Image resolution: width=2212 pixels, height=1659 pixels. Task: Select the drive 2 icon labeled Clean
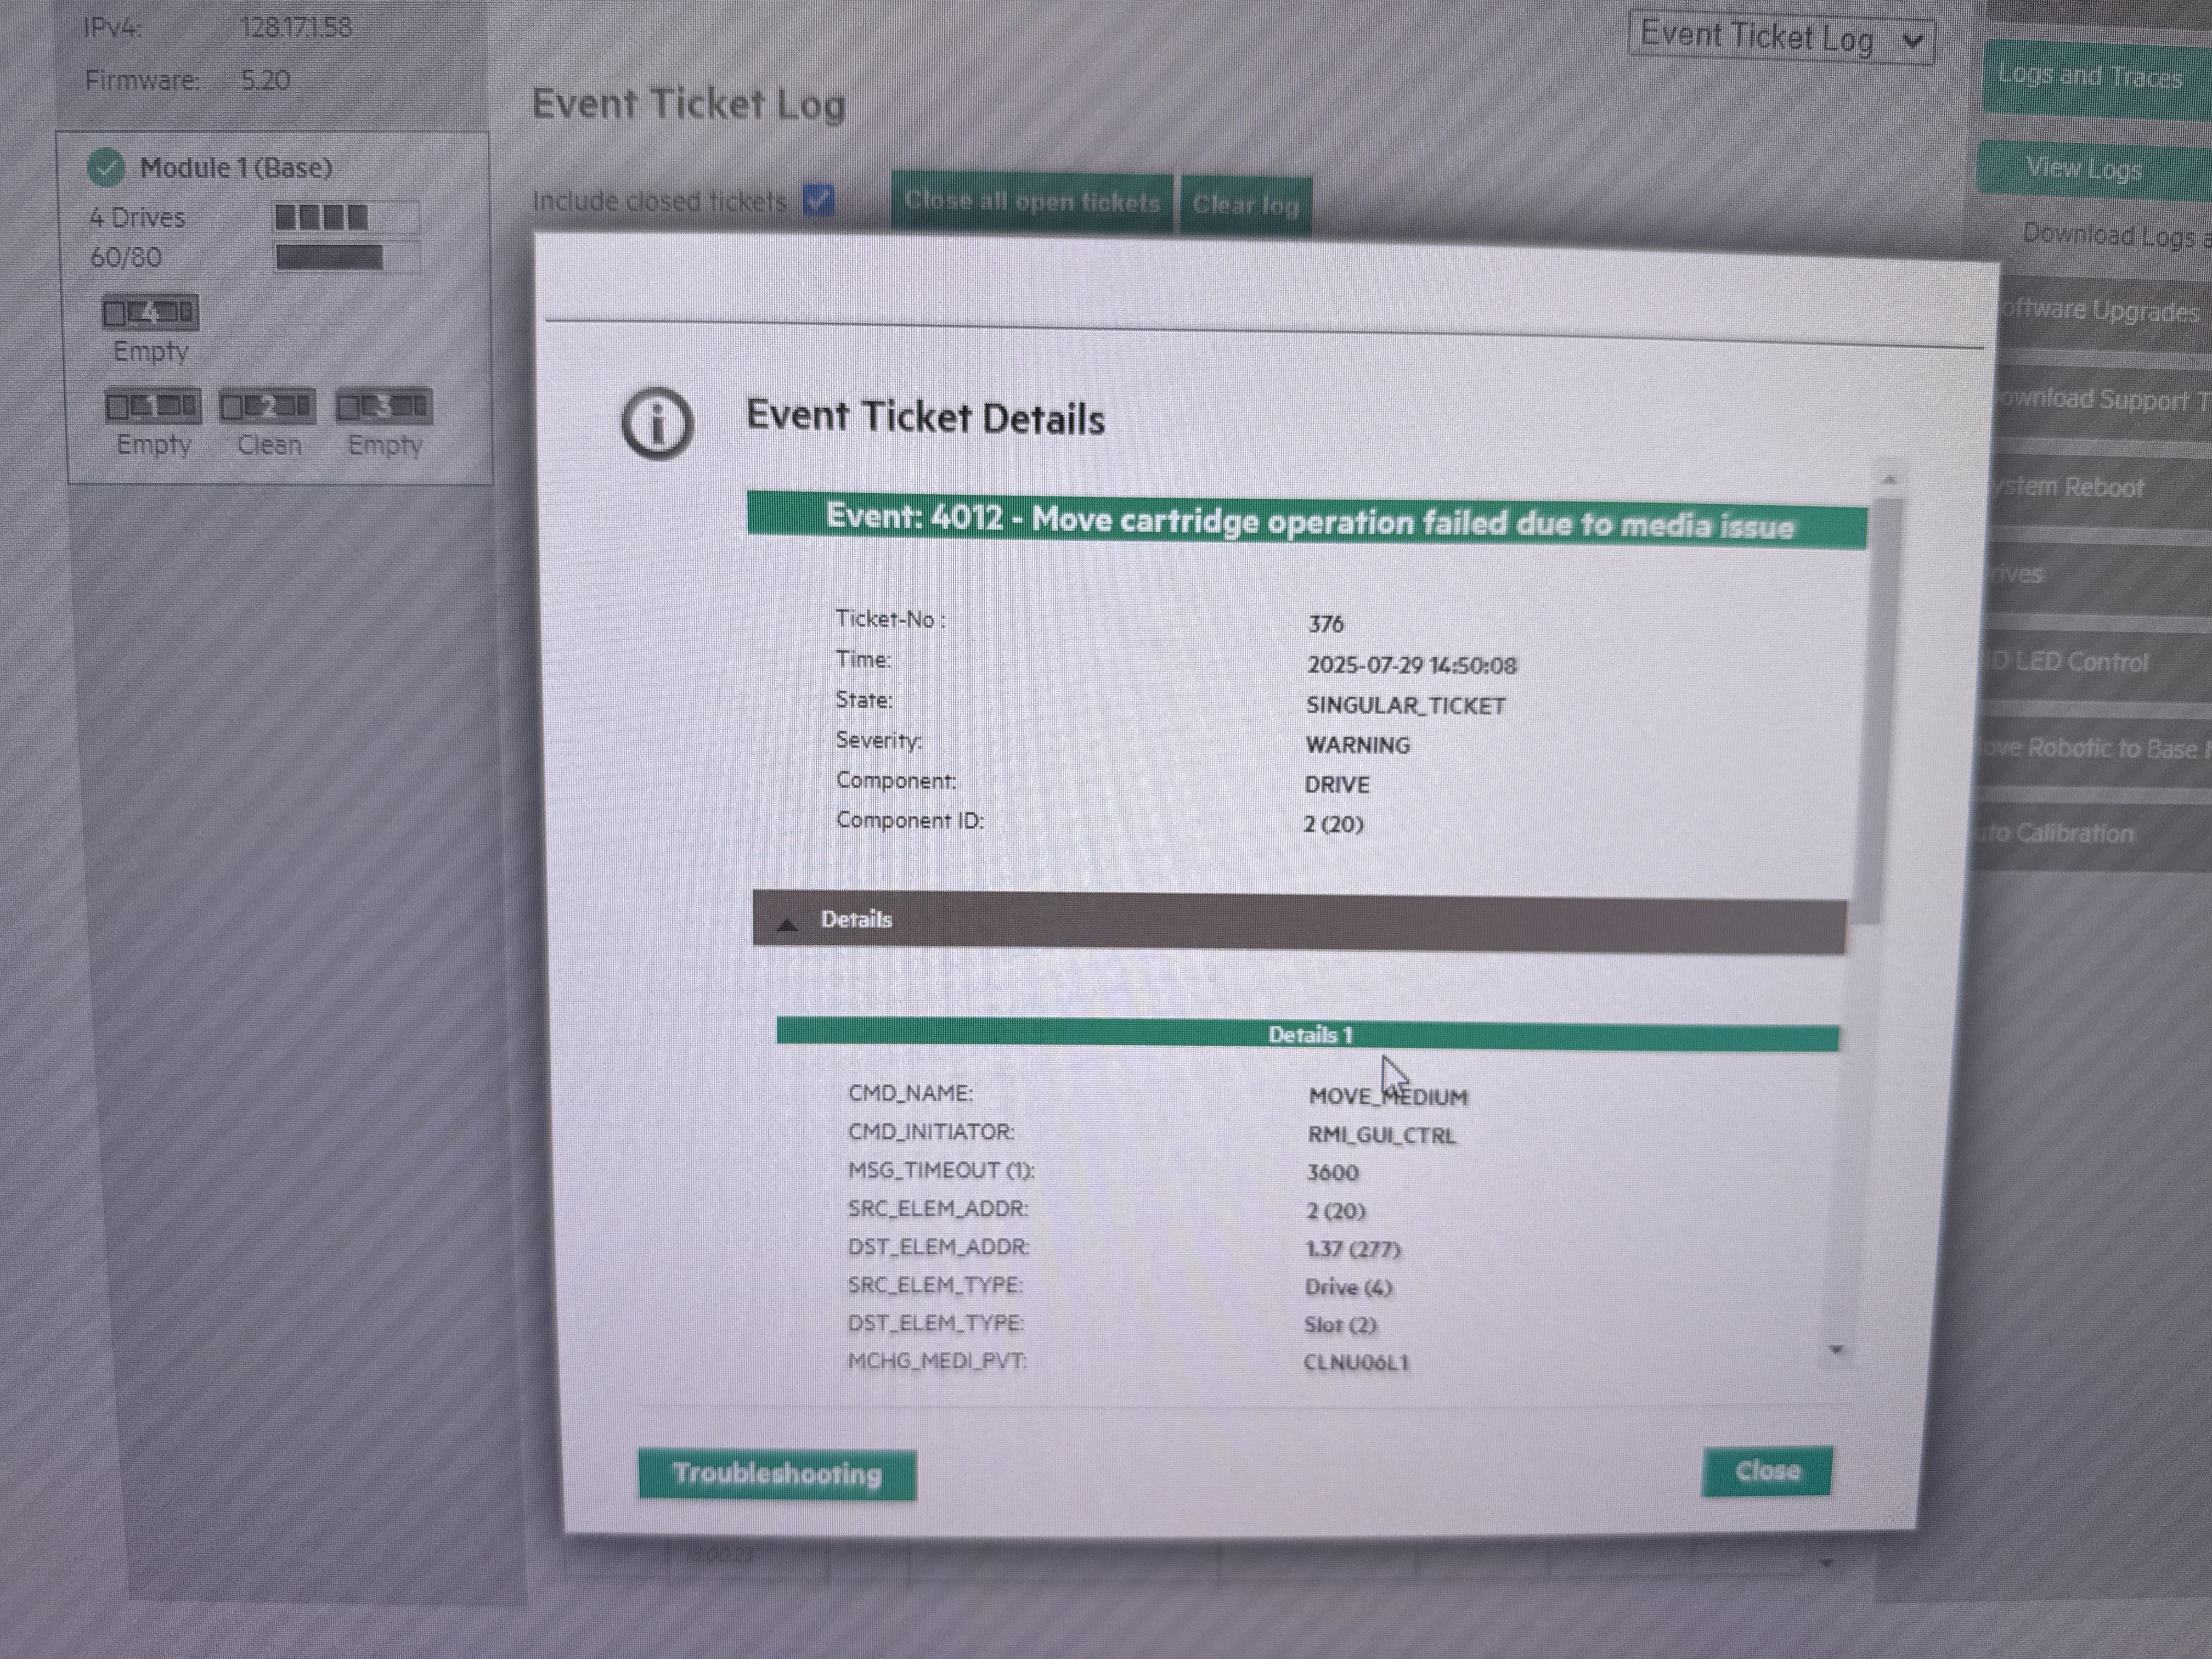point(267,407)
